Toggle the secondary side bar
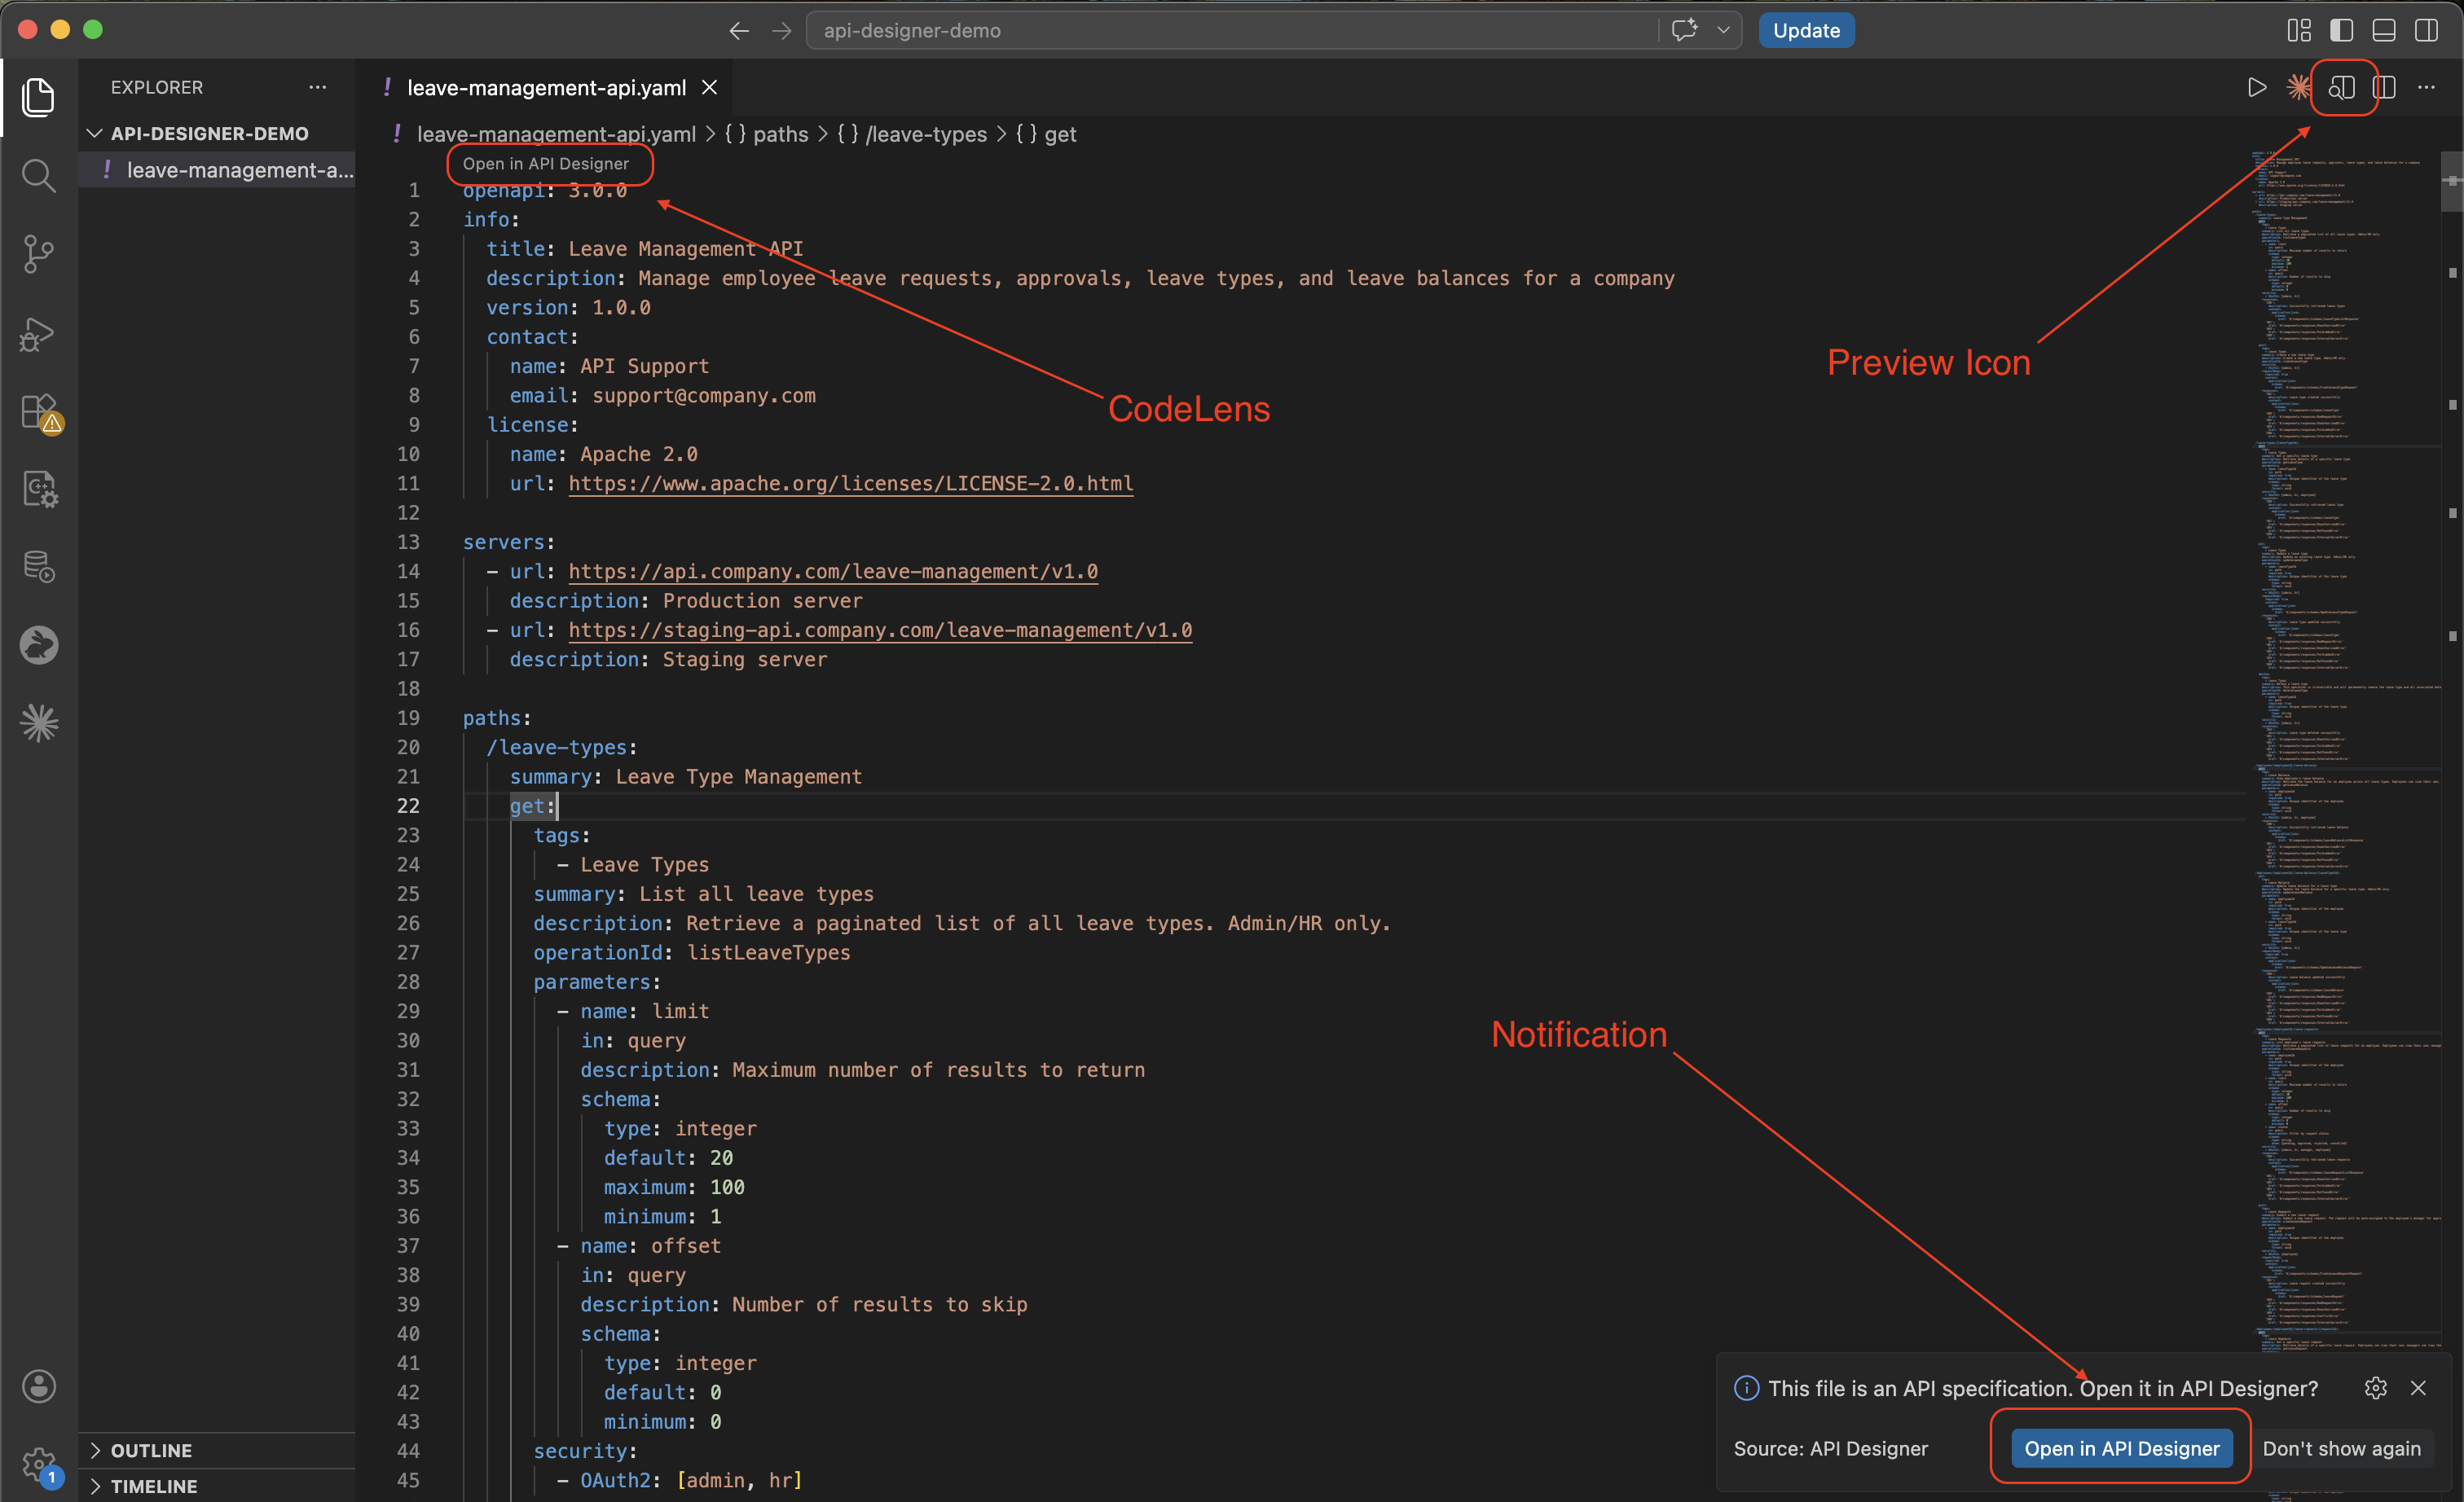 click(x=2426, y=31)
